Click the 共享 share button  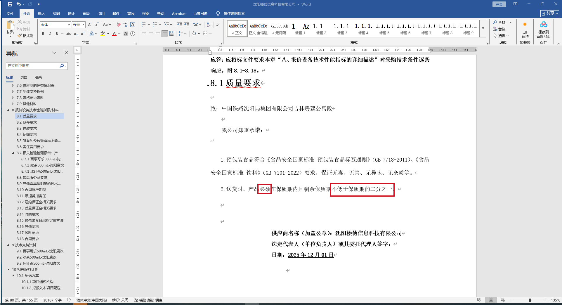(x=549, y=13)
